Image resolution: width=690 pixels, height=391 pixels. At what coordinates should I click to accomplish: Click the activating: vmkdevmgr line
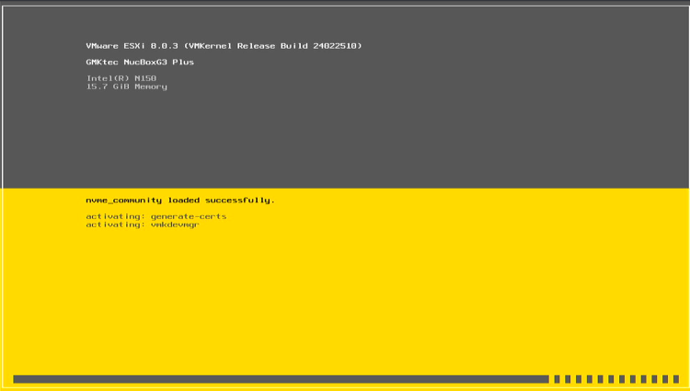143,224
